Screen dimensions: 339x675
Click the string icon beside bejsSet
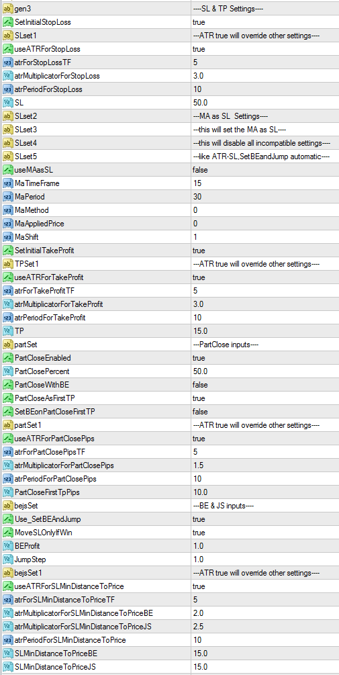(8, 505)
